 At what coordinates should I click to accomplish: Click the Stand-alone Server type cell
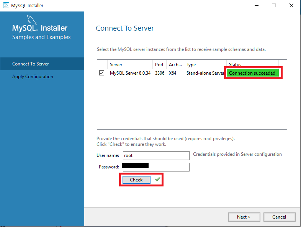pyautogui.click(x=205, y=73)
